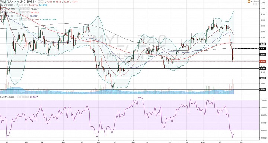Remove the Vol (20, false) indicator
This screenshot has height=143, width=268.
tap(26, 5)
